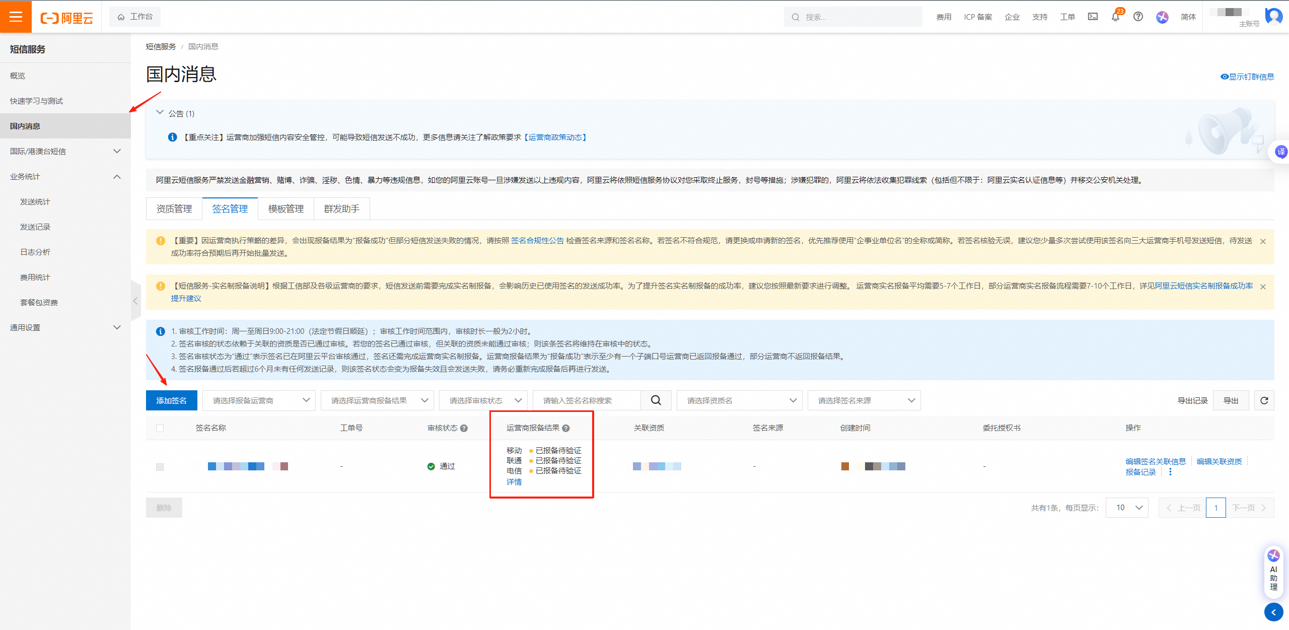The width and height of the screenshot is (1289, 630).
Task: Open the floating translate widget
Action: click(x=1280, y=152)
